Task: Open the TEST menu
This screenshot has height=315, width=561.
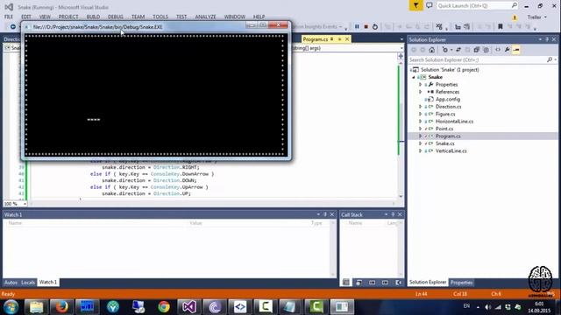Action: [x=181, y=17]
